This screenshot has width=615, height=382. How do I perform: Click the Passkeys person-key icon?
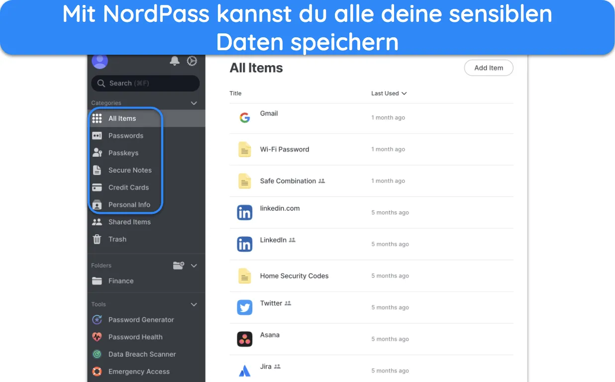(97, 153)
